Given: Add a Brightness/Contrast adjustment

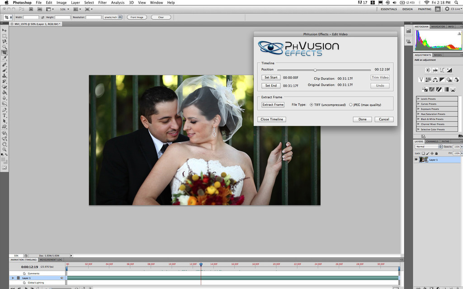Looking at the screenshot, I should point(428,70).
